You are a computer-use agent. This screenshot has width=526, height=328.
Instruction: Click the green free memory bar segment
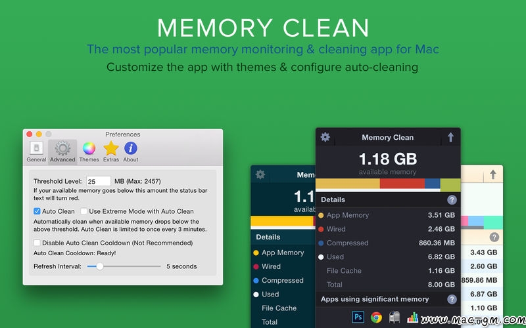(x=450, y=184)
